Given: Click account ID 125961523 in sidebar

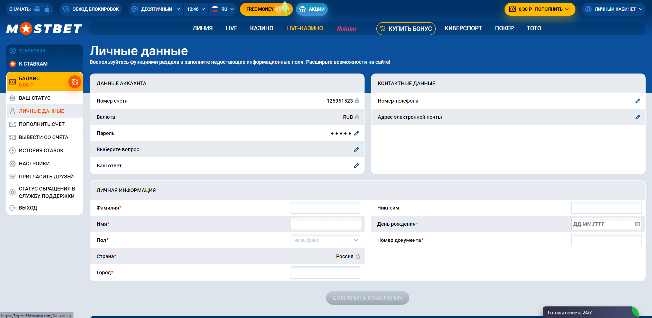Looking at the screenshot, I should (x=32, y=51).
